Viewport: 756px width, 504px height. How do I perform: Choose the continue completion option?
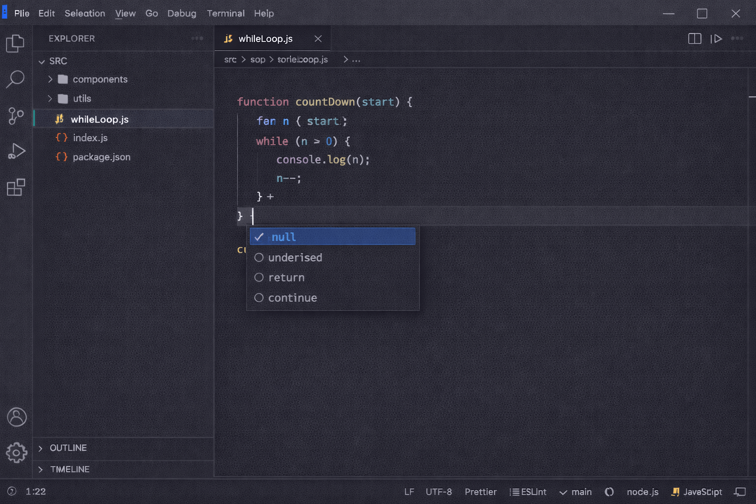point(292,298)
